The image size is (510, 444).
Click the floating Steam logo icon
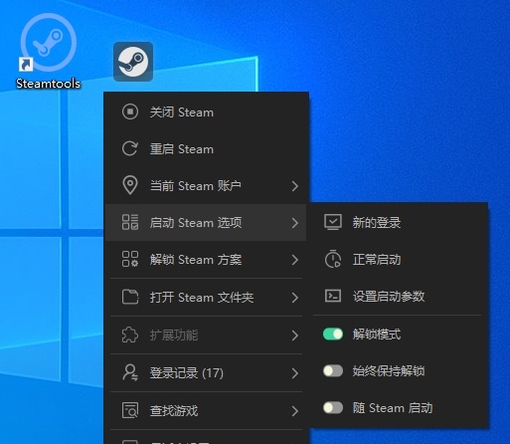point(133,62)
